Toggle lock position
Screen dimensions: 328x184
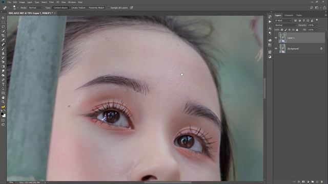tap(289, 30)
